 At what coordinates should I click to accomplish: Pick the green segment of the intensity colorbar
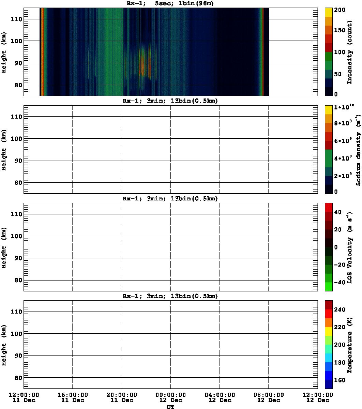[329, 56]
